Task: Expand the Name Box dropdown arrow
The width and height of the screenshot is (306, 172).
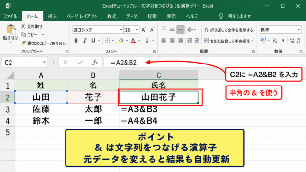Action: click(x=44, y=63)
